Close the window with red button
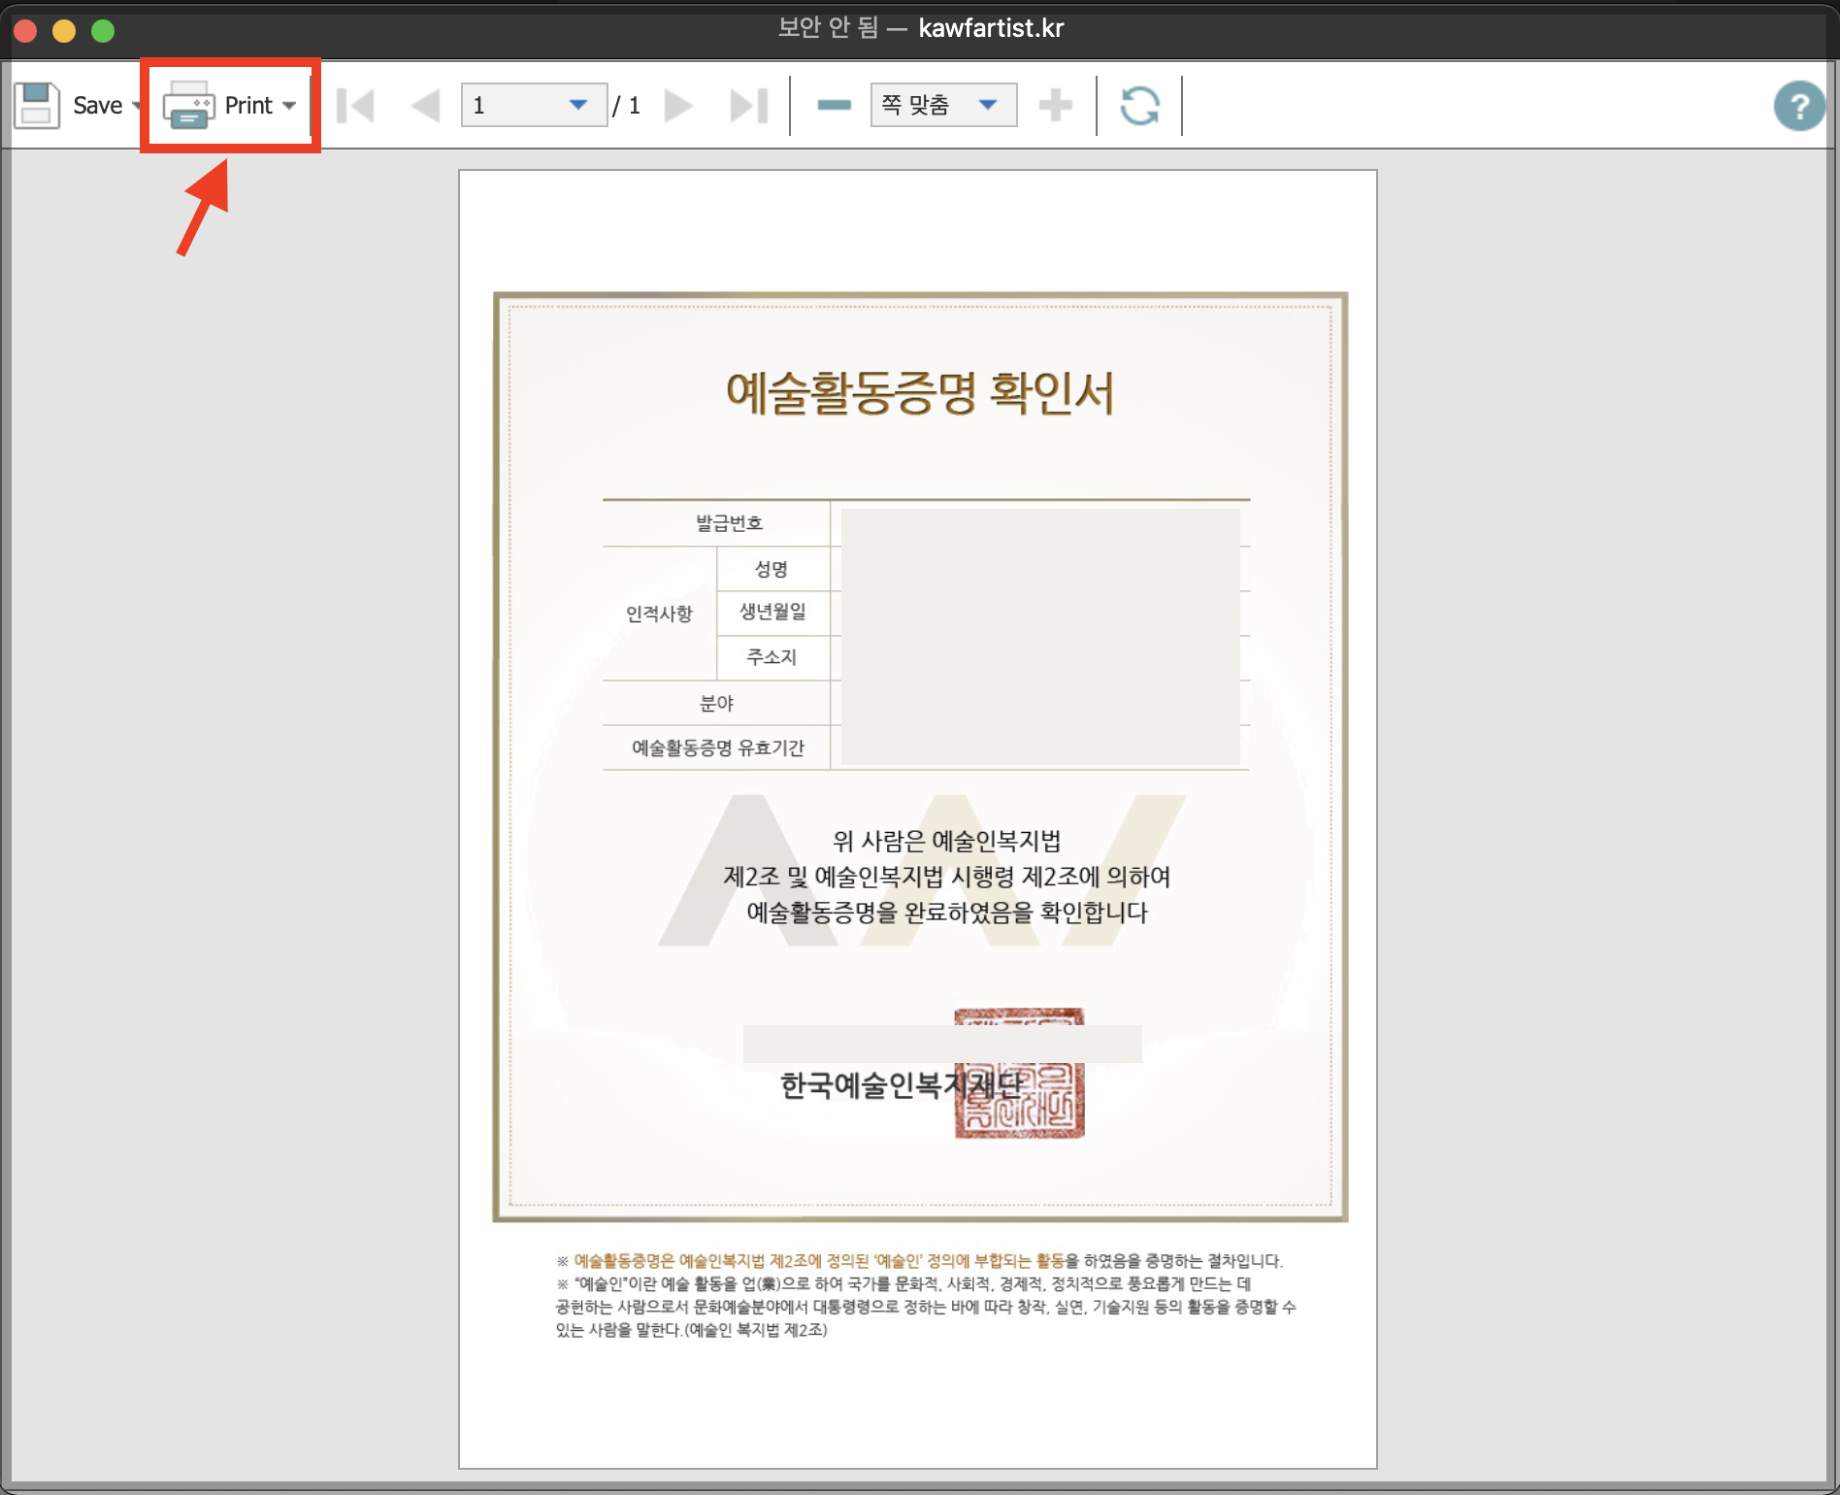 [25, 31]
